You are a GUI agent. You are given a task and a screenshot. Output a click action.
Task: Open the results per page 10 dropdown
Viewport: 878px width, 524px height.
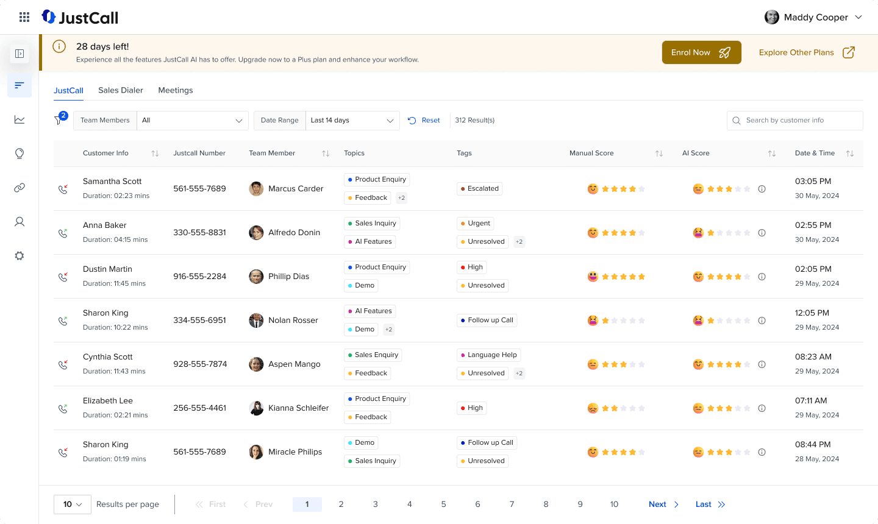73,505
